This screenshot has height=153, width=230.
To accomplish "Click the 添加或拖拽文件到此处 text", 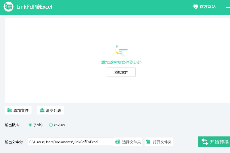I will [121, 63].
